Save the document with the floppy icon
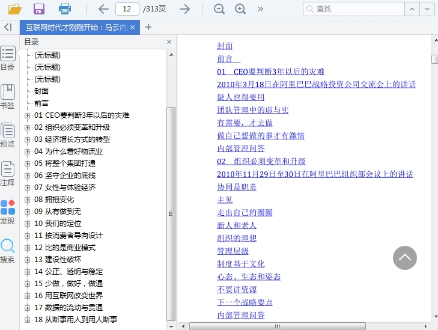This screenshot has height=330, width=438. tap(39, 9)
